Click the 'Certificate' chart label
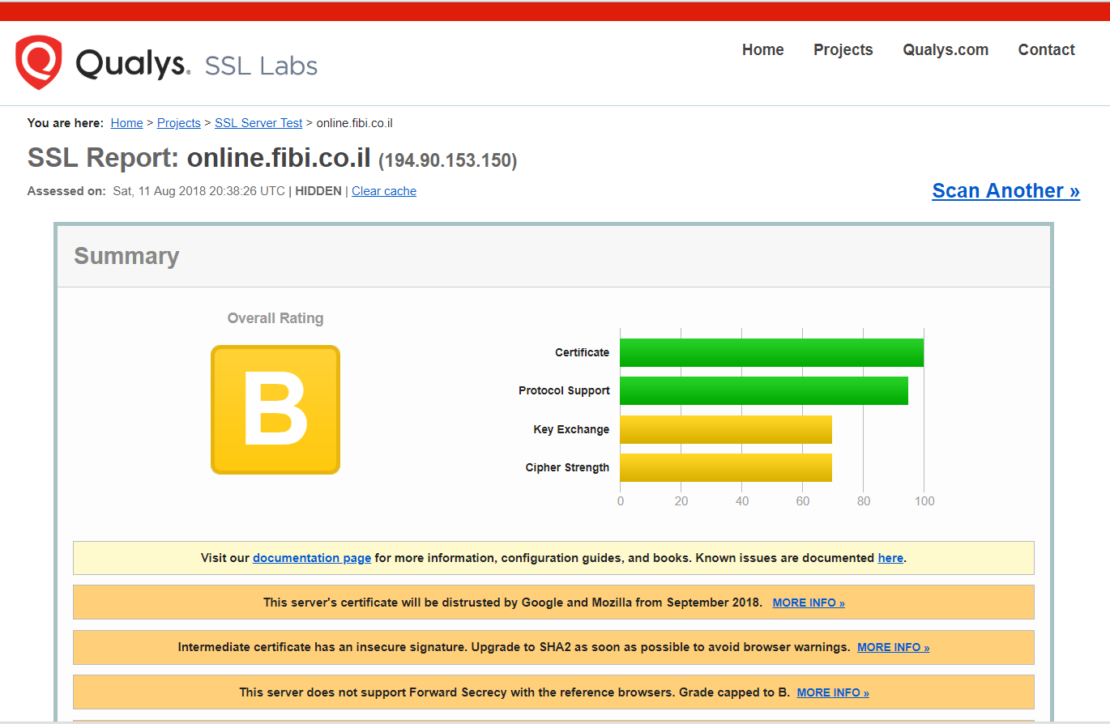Screen dimensions: 1110x724 coord(582,352)
